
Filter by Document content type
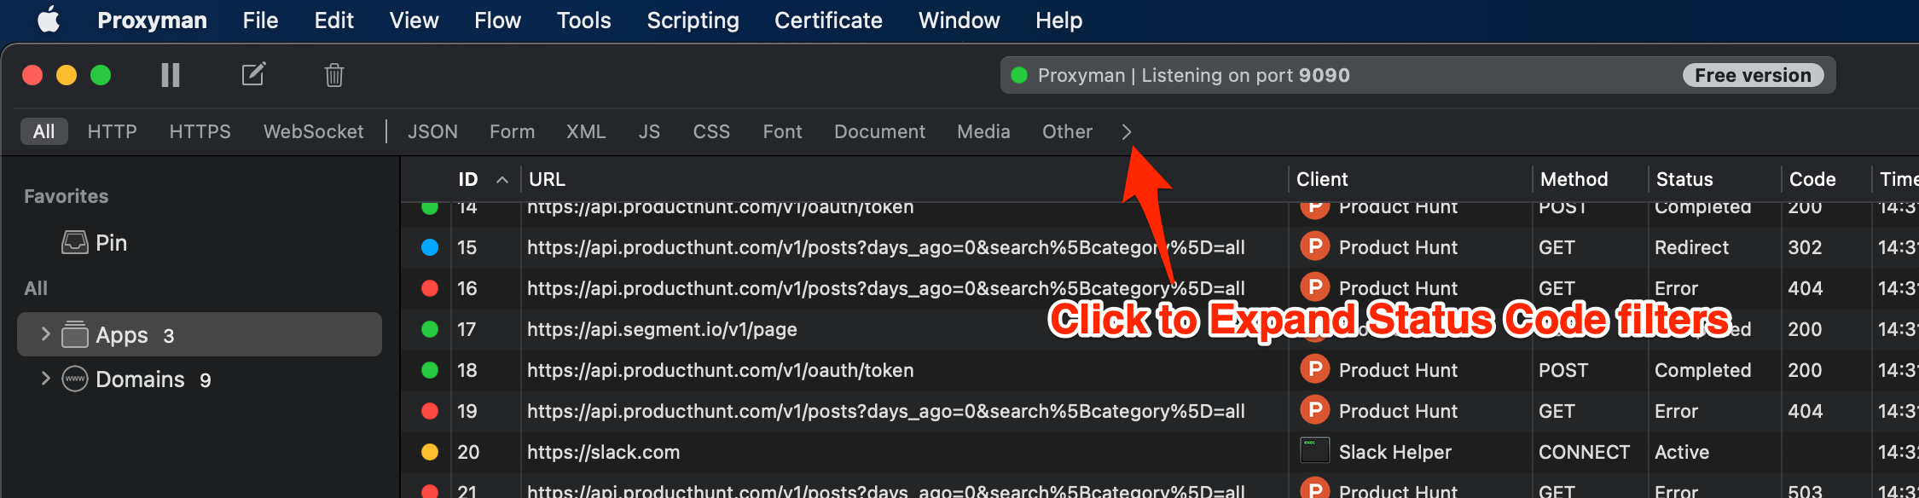(x=879, y=131)
